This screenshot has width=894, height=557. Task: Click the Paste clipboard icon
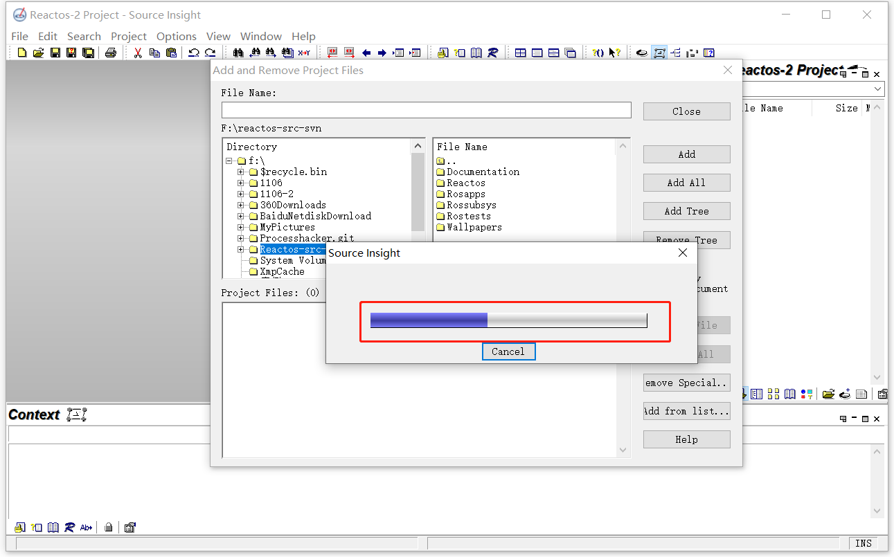click(x=171, y=53)
